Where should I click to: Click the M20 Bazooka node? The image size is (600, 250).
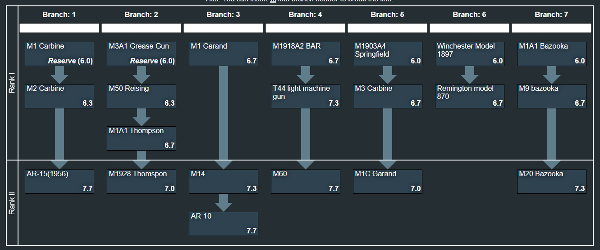coord(552,182)
